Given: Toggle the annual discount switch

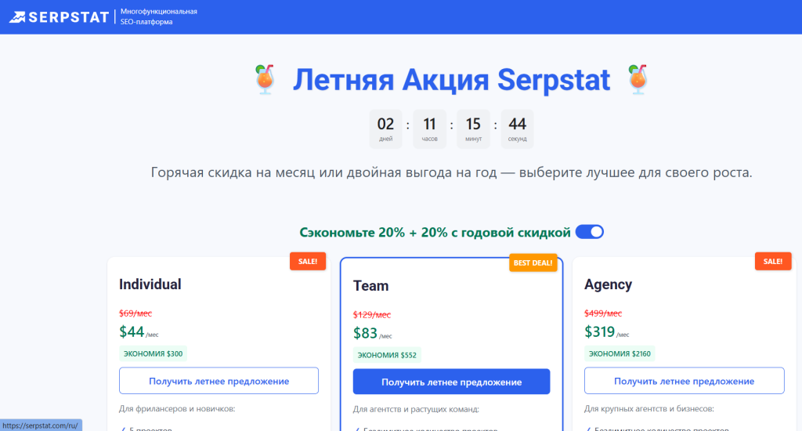Looking at the screenshot, I should tap(589, 232).
